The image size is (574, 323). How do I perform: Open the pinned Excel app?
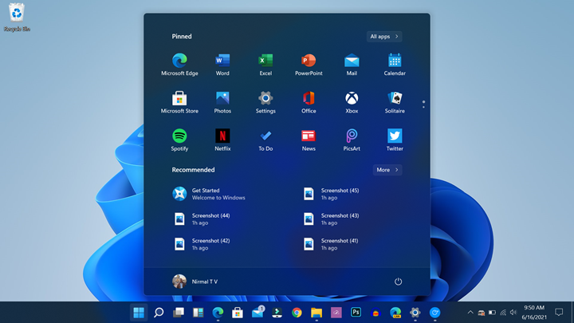265,65
